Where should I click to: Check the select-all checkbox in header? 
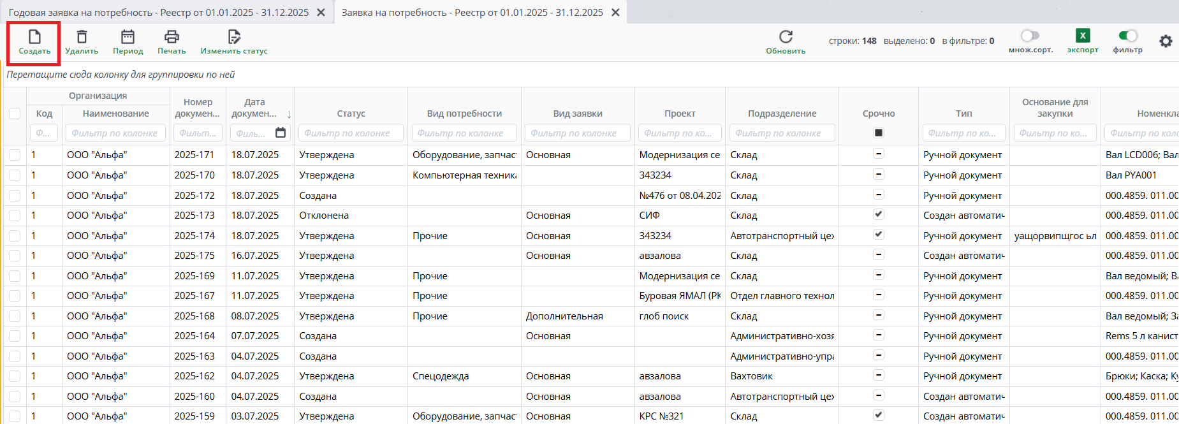coord(15,113)
